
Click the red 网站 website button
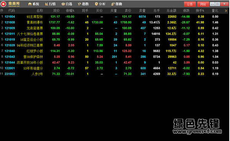coord(203,4)
